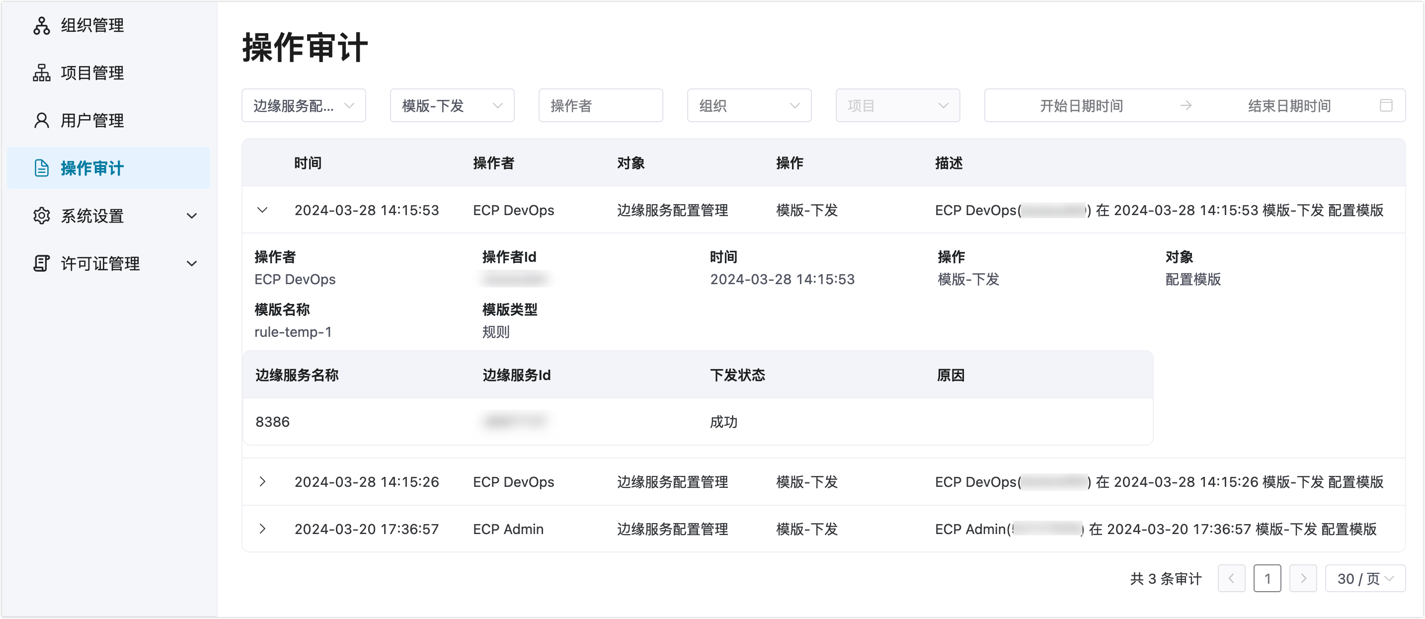
Task: Expand the 2024-03-20 17:36:57 audit entry
Action: [x=262, y=529]
